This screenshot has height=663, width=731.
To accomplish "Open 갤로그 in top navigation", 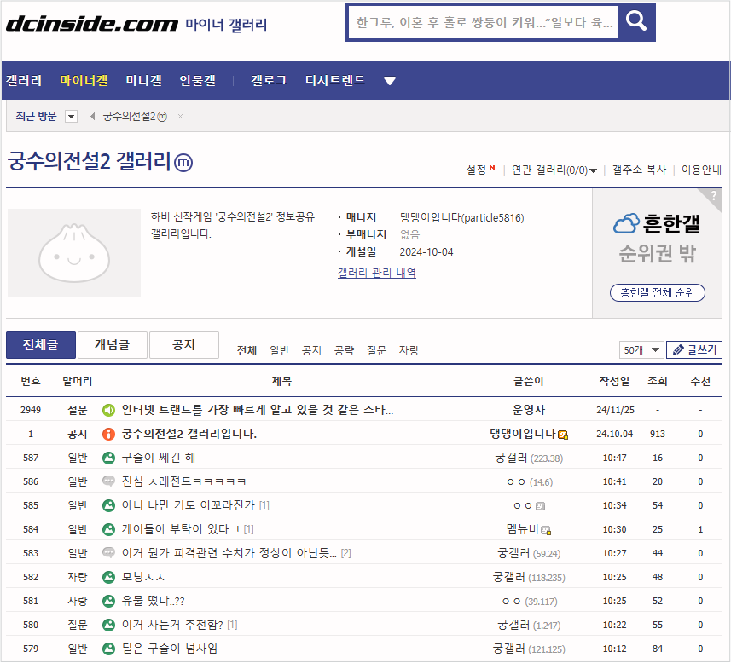I will [269, 81].
